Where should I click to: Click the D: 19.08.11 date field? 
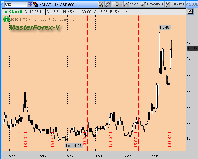point(34,12)
